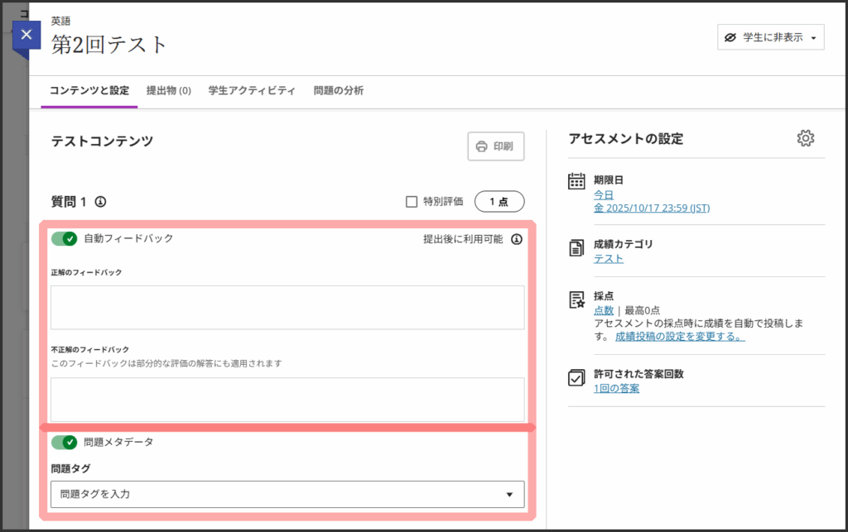This screenshot has height=532, width=848.
Task: Open the 学生アクティビティ tab
Action: pyautogui.click(x=252, y=91)
